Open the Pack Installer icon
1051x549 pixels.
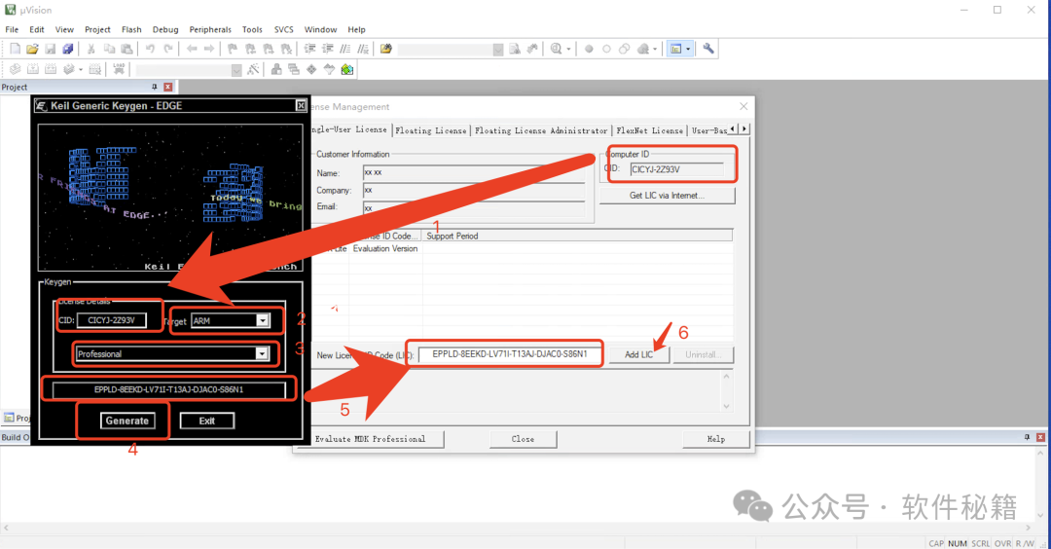(347, 69)
